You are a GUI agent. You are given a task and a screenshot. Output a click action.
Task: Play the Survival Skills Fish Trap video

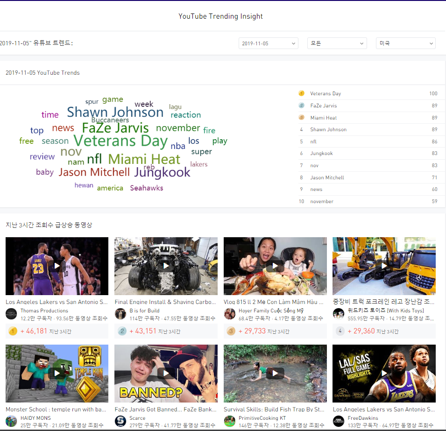tap(275, 374)
